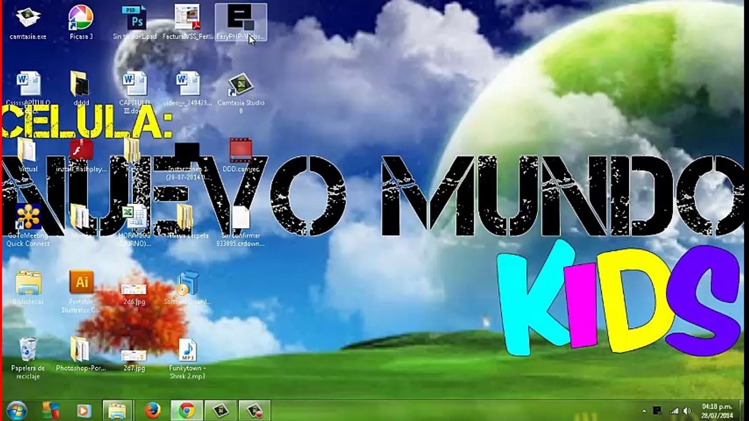This screenshot has width=749, height=421.
Task: Switch to Camtasia Recorder taskbar button
Action: point(254,410)
